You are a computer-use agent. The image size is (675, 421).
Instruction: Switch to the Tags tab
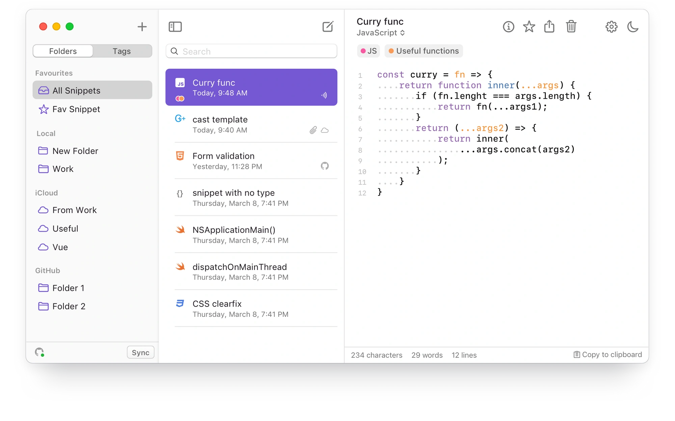click(x=122, y=51)
